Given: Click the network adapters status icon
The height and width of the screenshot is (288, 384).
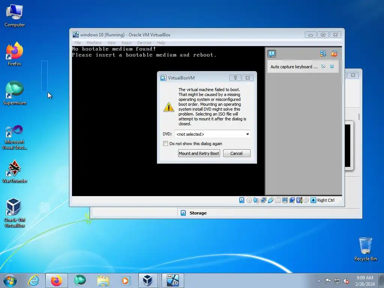Looking at the screenshot, I should (264, 200).
